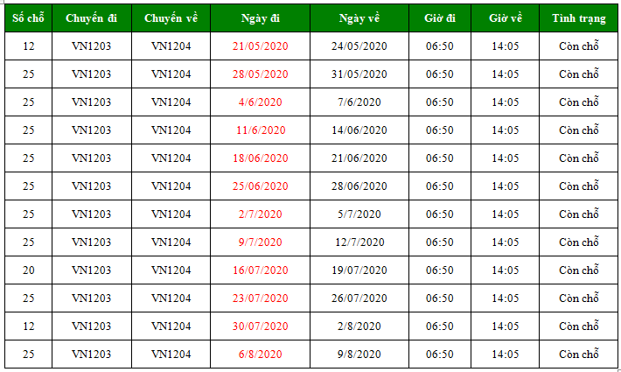The height and width of the screenshot is (372, 621).
Task: Select the 'Tình trạng' header cell
Action: [578, 18]
